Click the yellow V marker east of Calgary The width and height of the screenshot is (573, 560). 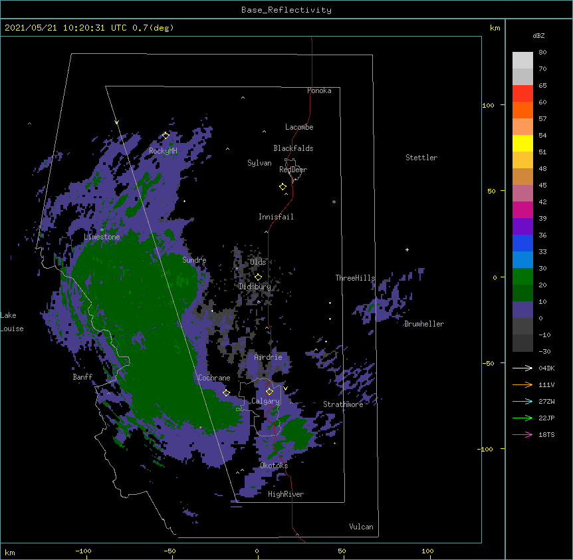285,388
